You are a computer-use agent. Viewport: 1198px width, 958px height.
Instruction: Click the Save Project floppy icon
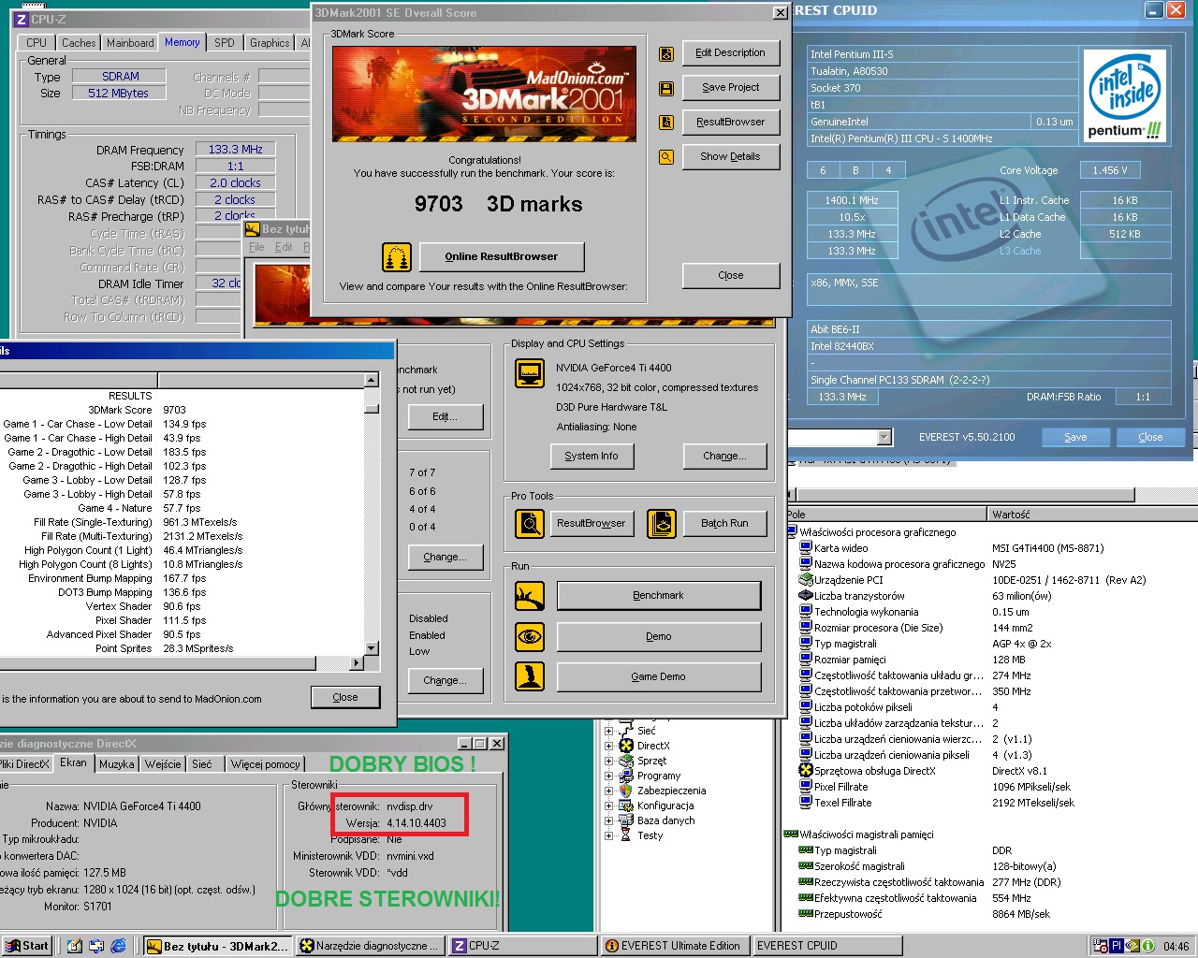(x=666, y=89)
